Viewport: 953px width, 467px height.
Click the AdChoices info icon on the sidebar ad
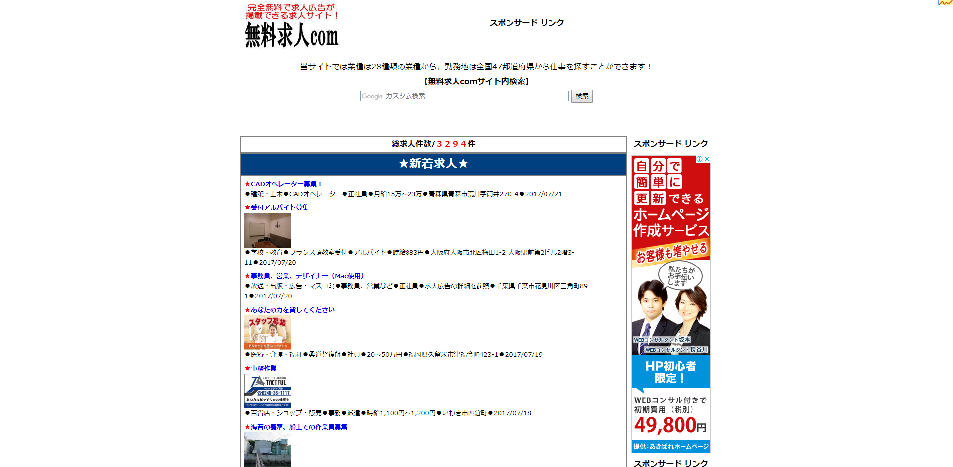701,159
